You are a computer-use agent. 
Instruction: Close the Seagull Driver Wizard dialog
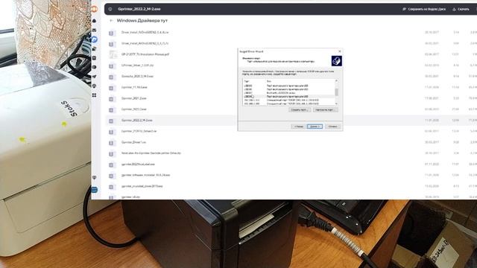coord(340,51)
